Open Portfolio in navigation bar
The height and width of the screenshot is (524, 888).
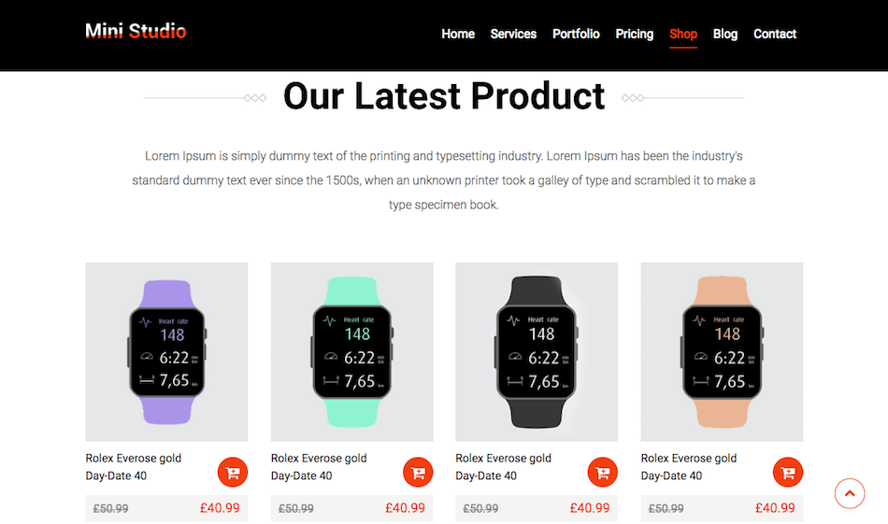coord(576,34)
